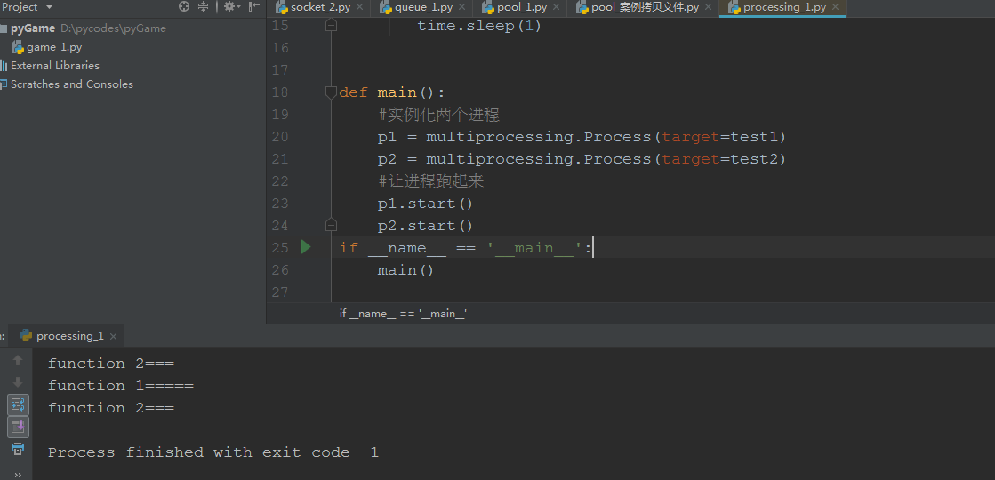Close the socket_2.py tab
The width and height of the screenshot is (995, 480).
pyautogui.click(x=360, y=8)
